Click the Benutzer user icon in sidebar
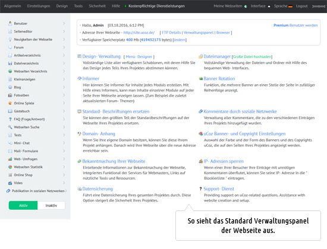 click(x=10, y=23)
